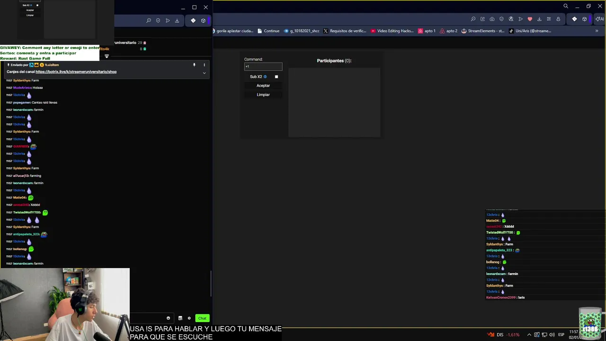The width and height of the screenshot is (606, 341).
Task: Click the search icon in the right browser title bar
Action: click(566, 6)
